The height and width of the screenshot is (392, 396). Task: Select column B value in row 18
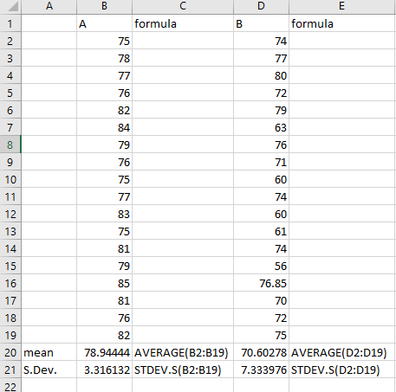click(104, 318)
